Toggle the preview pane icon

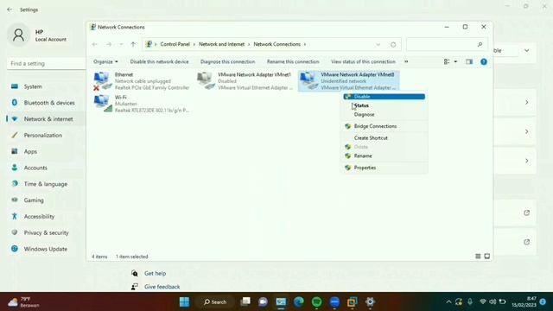coord(468,61)
